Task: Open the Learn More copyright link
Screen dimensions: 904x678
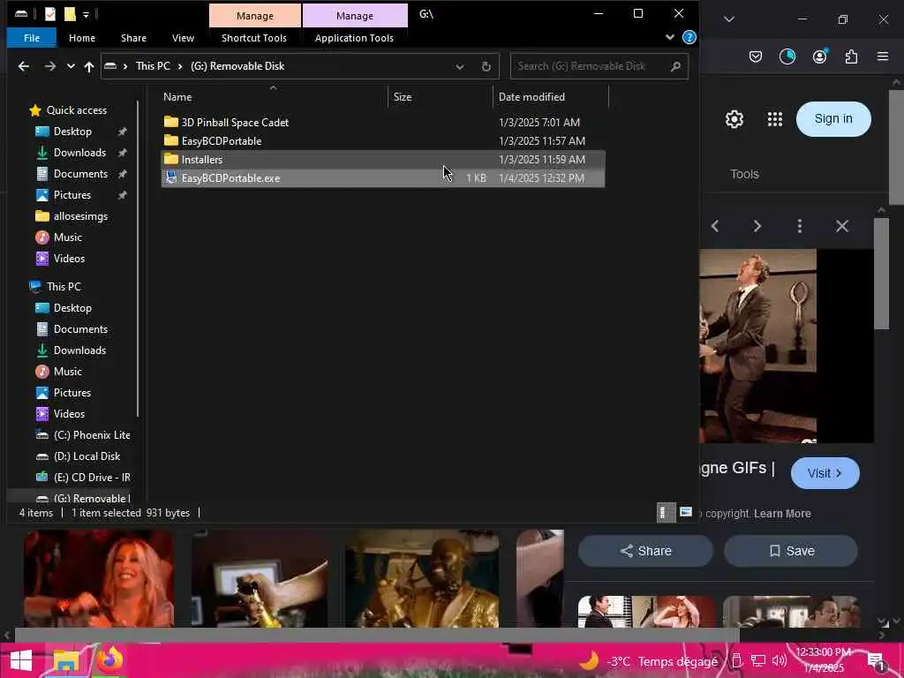Action: 782,514
